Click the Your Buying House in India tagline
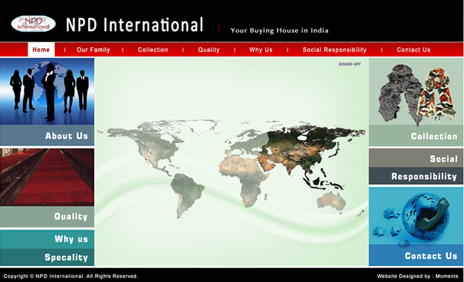Image resolution: width=464 pixels, height=282 pixels. point(280,31)
